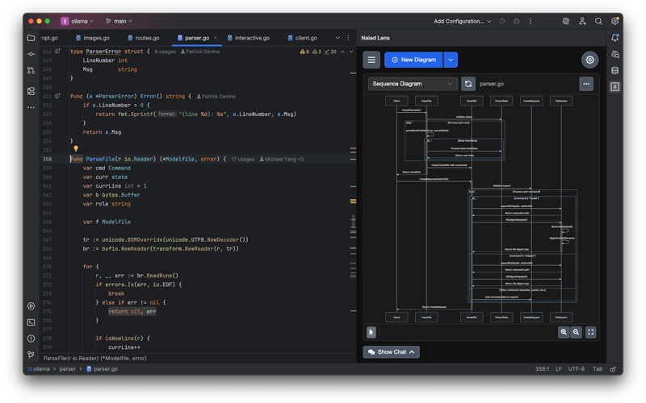Click the refresh diagram icon
Image resolution: width=646 pixels, height=403 pixels.
[x=468, y=83]
